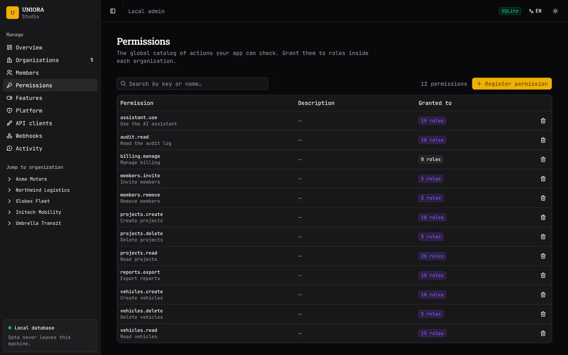Open the Members section

tap(50, 73)
